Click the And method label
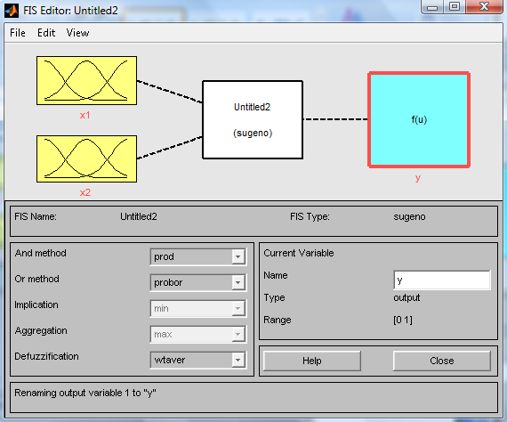This screenshot has width=507, height=422. click(40, 253)
